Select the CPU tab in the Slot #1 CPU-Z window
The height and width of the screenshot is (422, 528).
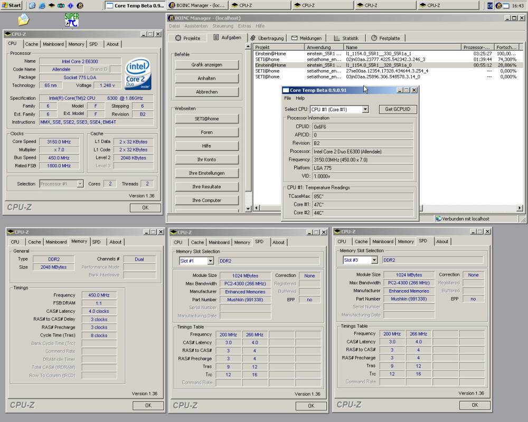178,242
